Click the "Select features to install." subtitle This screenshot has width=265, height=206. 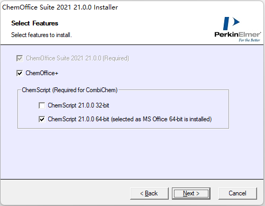tap(41, 35)
